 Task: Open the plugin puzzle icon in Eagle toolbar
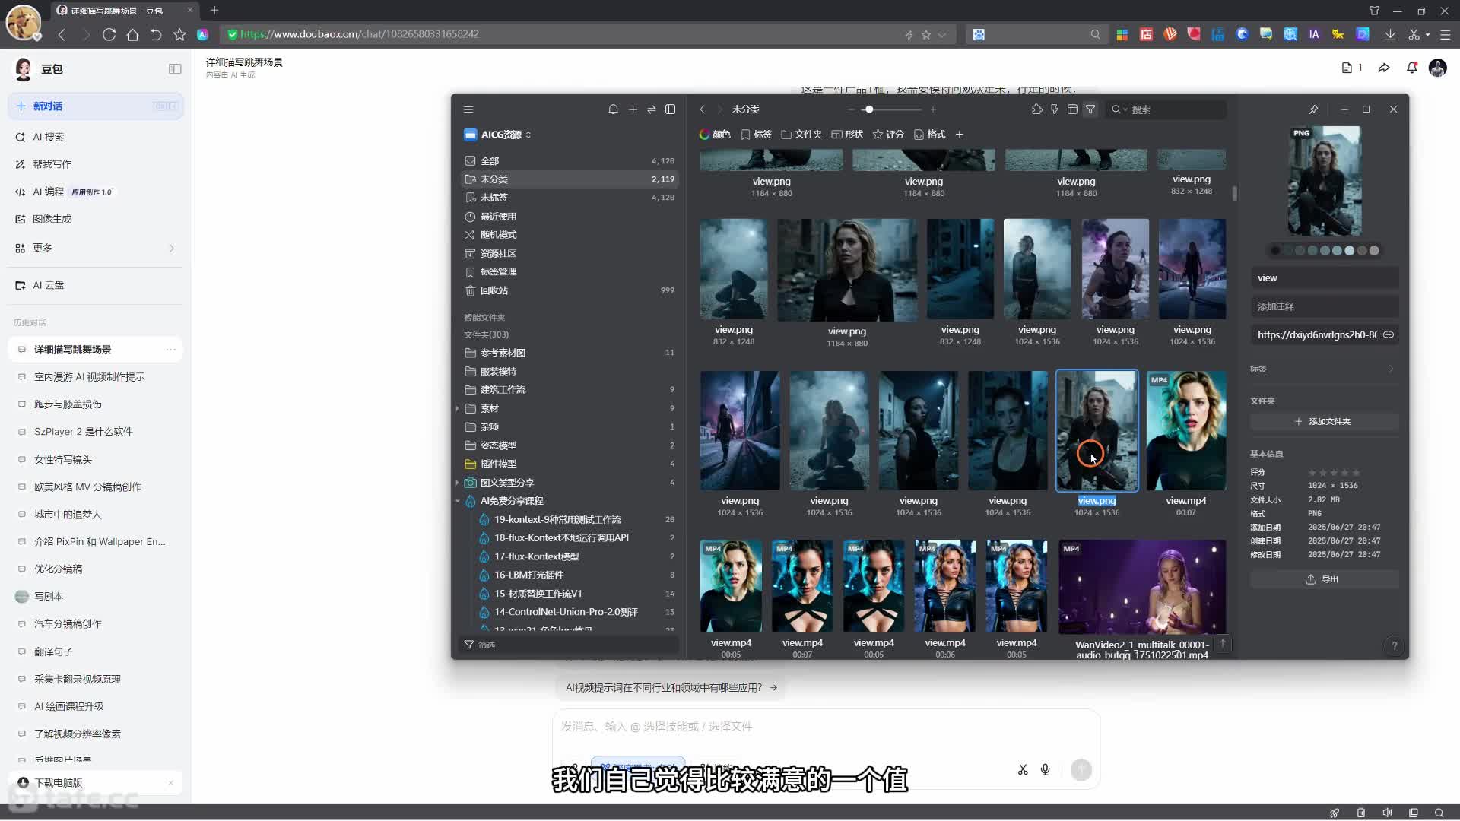(x=1036, y=109)
